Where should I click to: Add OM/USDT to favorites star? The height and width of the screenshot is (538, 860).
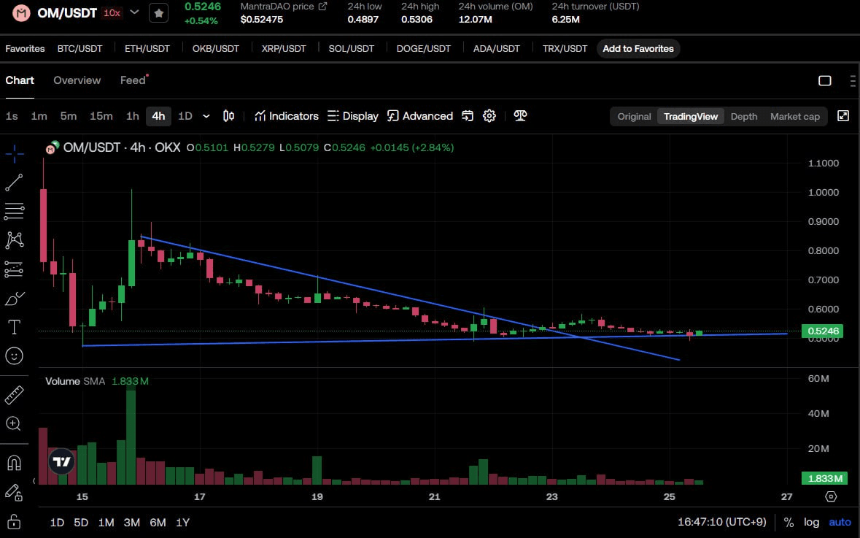(x=158, y=12)
